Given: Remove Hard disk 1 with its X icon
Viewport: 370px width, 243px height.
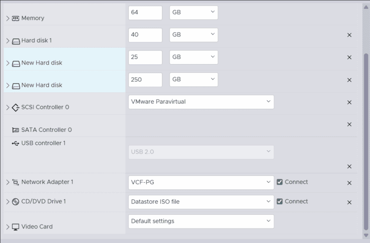Looking at the screenshot, I should click(x=349, y=35).
